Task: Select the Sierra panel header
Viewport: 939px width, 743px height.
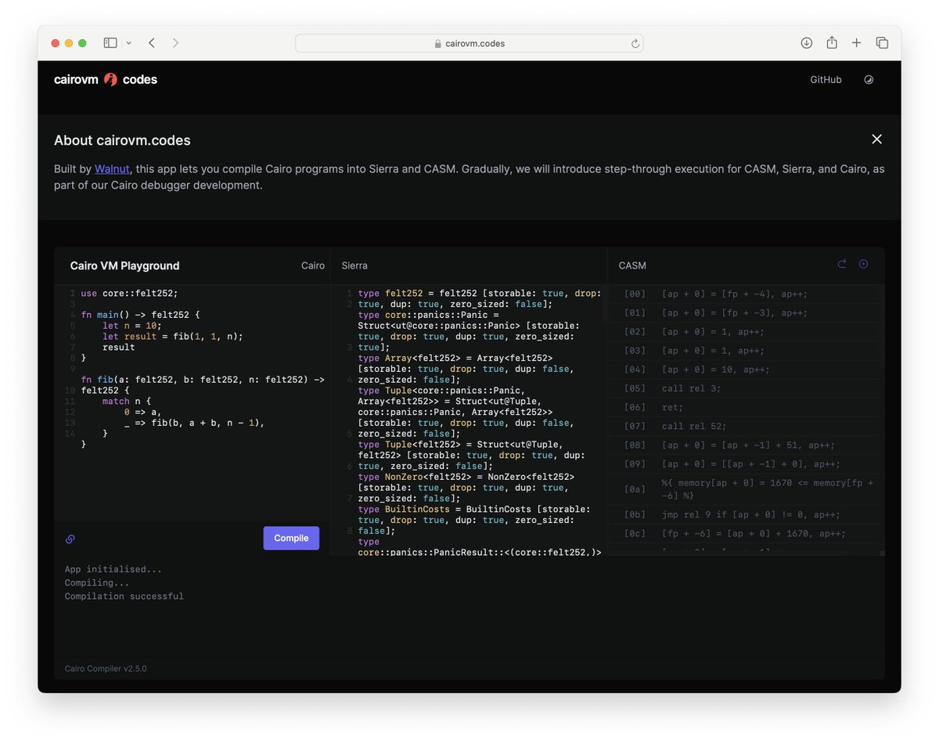Action: coord(354,265)
